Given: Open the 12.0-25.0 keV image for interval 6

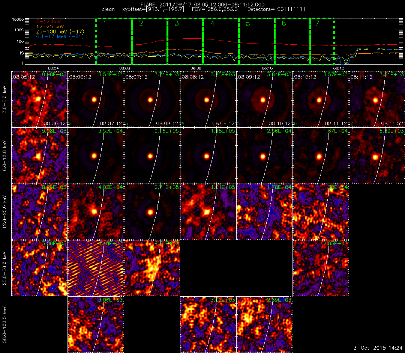Looking at the screenshot, I should click(x=321, y=212).
